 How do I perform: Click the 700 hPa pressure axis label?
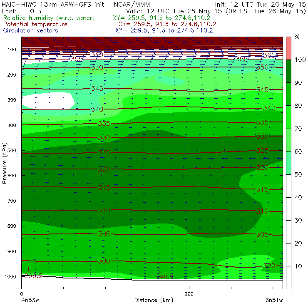(12, 201)
